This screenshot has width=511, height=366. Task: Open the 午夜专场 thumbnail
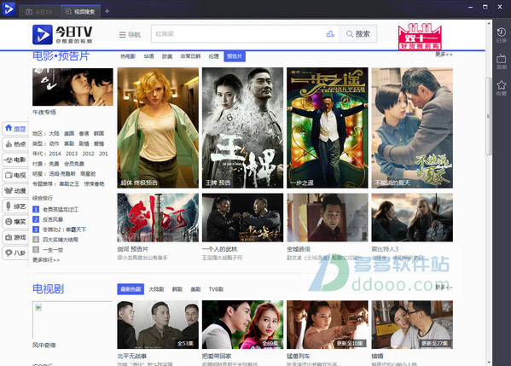(x=73, y=87)
